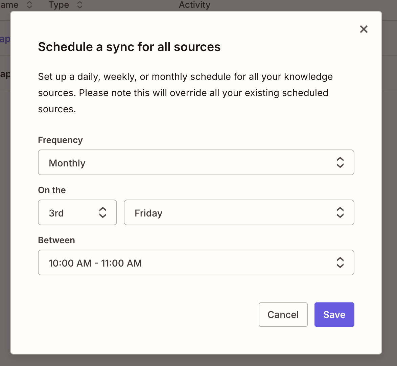Screen dimensions: 397x366
Task: Open the day-ordinal dropdown showing 3rd
Action: click(77, 212)
